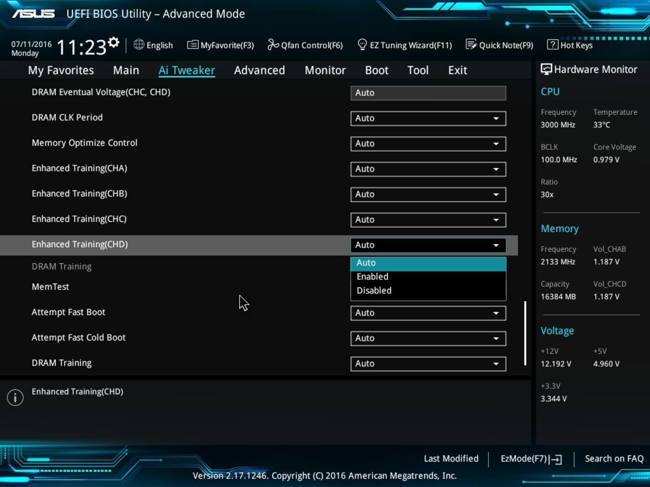The height and width of the screenshot is (487, 650).
Task: Expand the Memory Optimize Control dropdown
Action: [428, 144]
